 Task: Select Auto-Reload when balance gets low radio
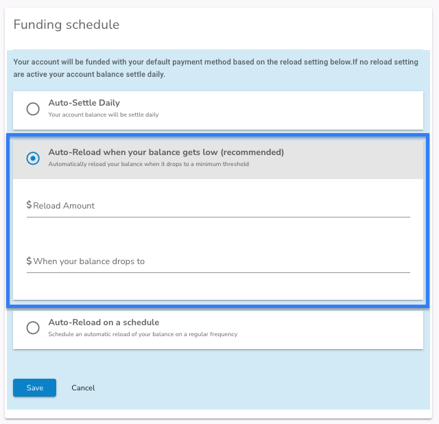(33, 158)
